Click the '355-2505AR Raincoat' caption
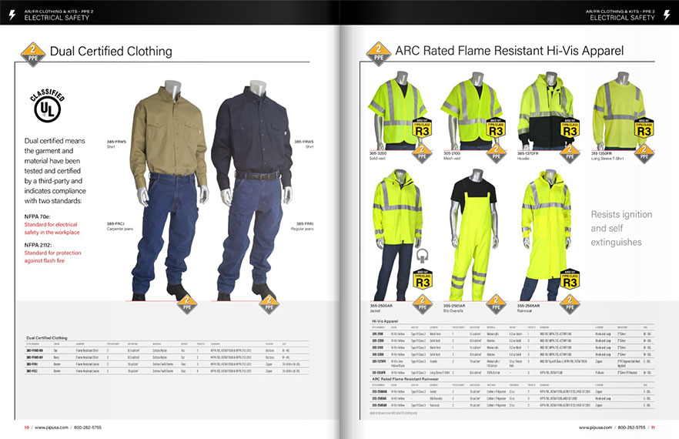 (528, 308)
